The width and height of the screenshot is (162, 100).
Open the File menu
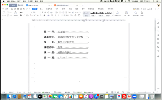[x=7, y=9]
